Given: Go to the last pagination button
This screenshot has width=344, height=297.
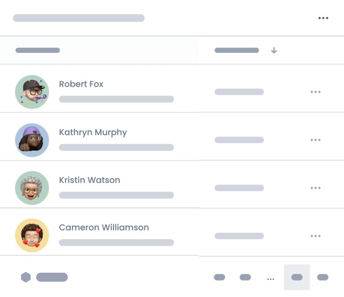Looking at the screenshot, I should (x=322, y=277).
